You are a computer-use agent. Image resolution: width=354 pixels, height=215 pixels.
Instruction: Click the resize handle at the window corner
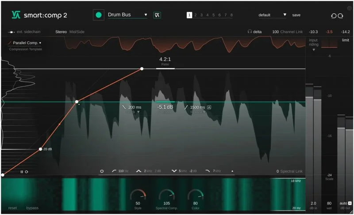point(351,212)
